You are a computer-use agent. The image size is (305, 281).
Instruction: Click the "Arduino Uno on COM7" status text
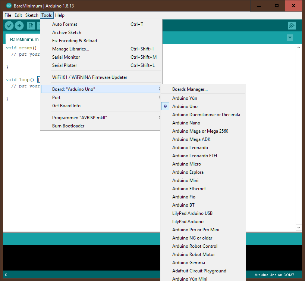(274, 275)
